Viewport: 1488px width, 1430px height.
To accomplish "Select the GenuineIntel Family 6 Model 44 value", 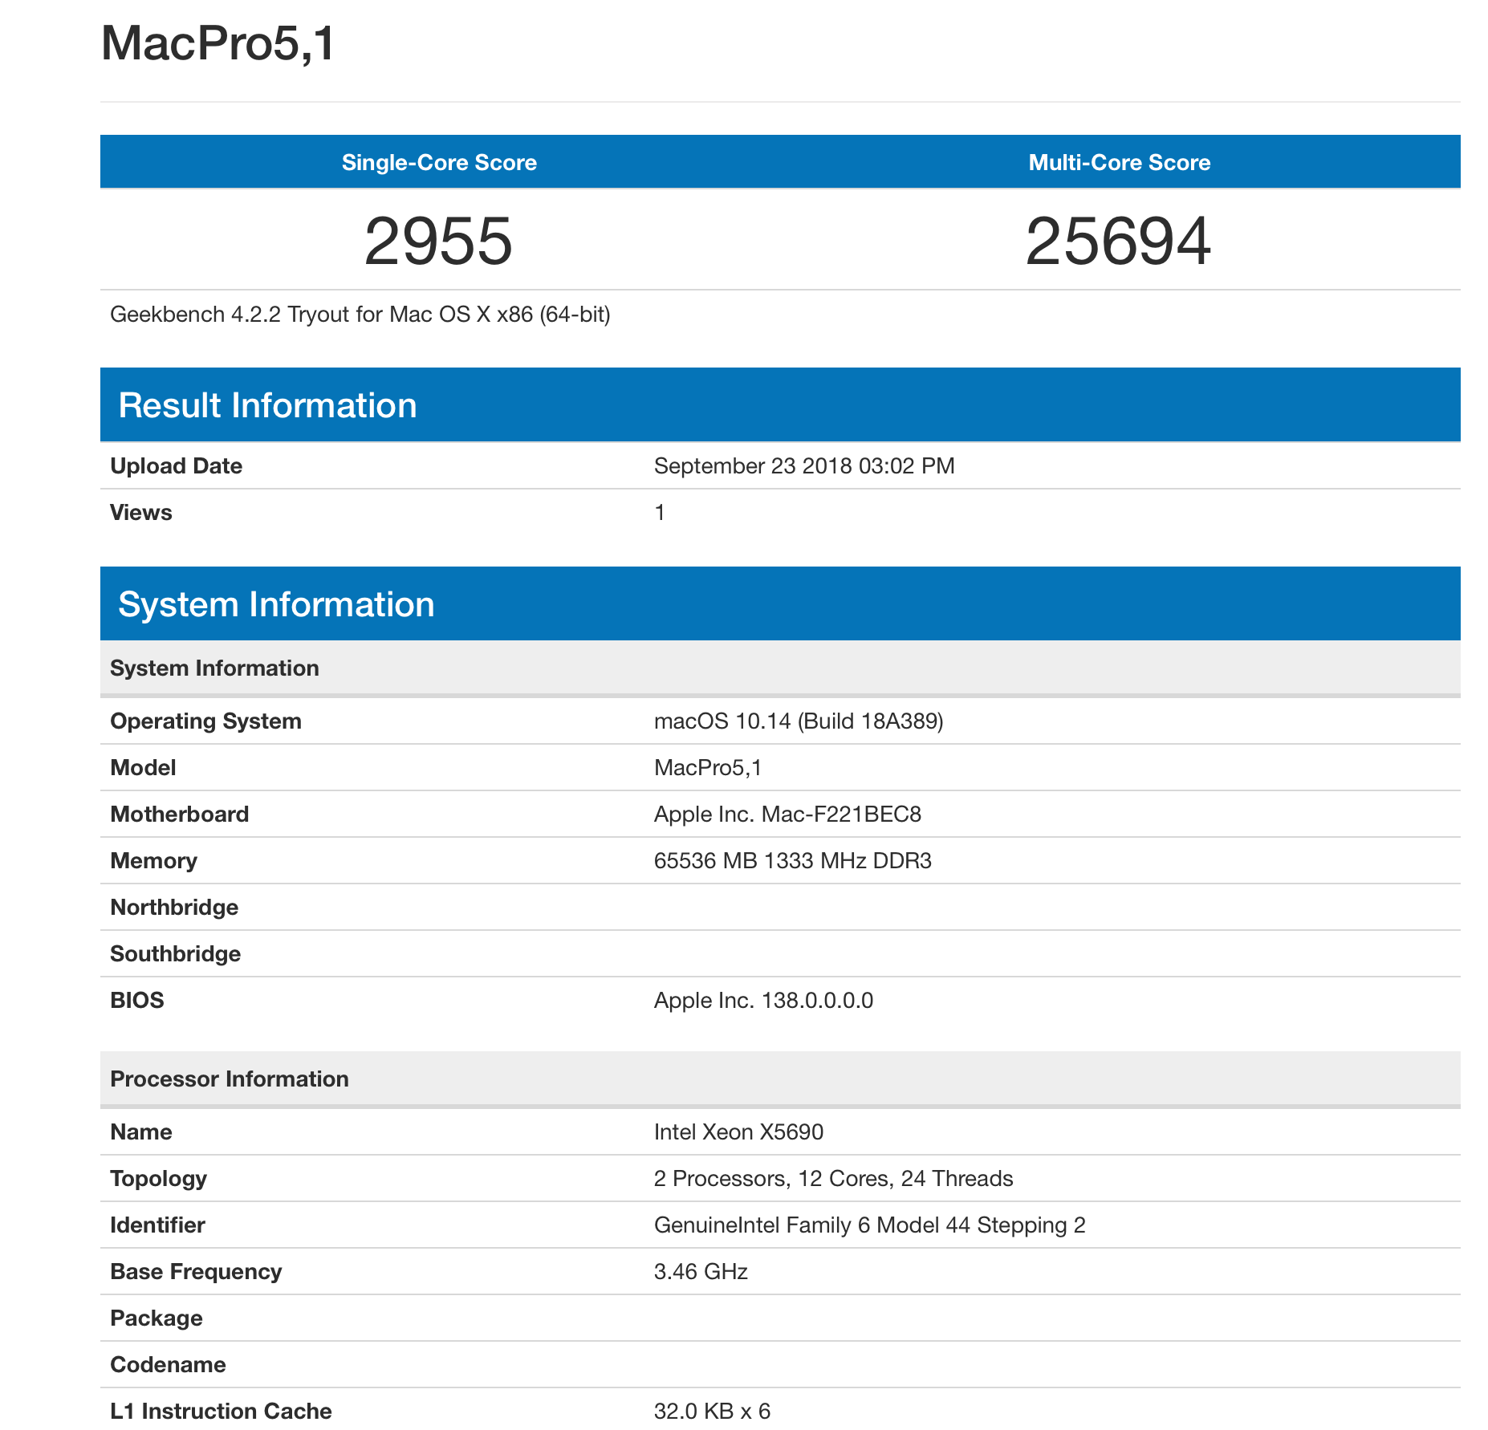I will click(869, 1225).
